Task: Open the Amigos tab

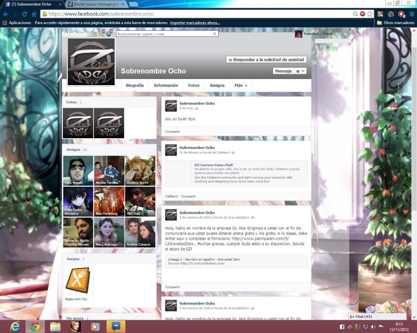Action: pos(217,86)
